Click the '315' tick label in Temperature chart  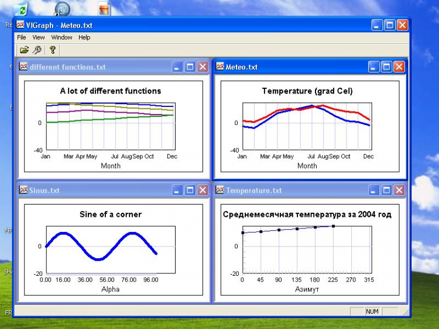tap(369, 280)
